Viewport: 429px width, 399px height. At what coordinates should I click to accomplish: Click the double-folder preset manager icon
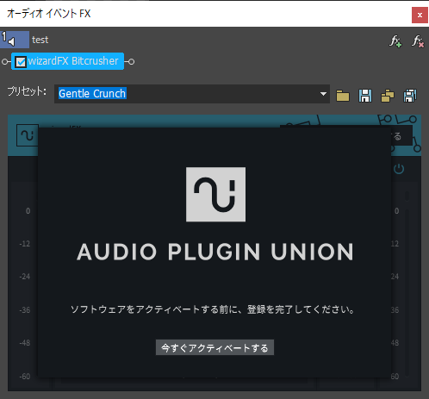(388, 96)
